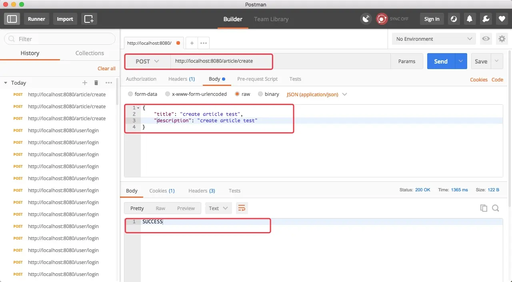The height and width of the screenshot is (282, 512).
Task: Open the manage environments gear icon
Action: click(x=502, y=39)
